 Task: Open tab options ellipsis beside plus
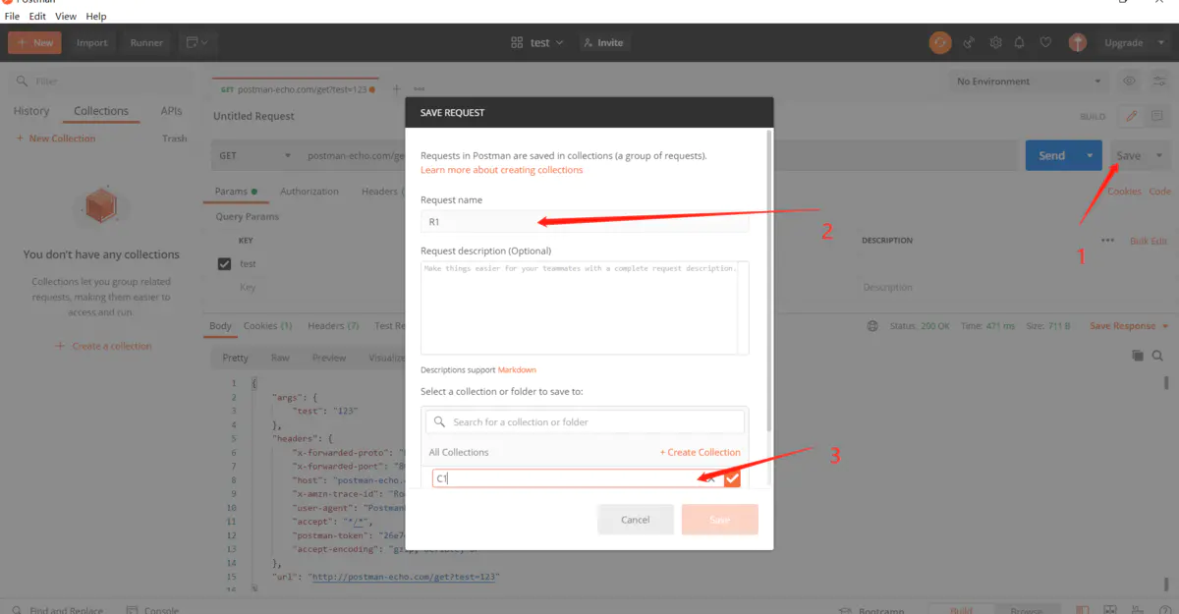(x=419, y=89)
